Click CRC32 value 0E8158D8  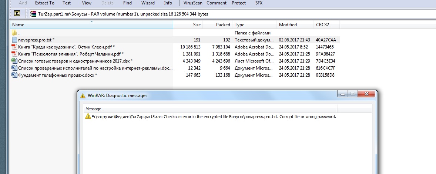[x=325, y=75]
